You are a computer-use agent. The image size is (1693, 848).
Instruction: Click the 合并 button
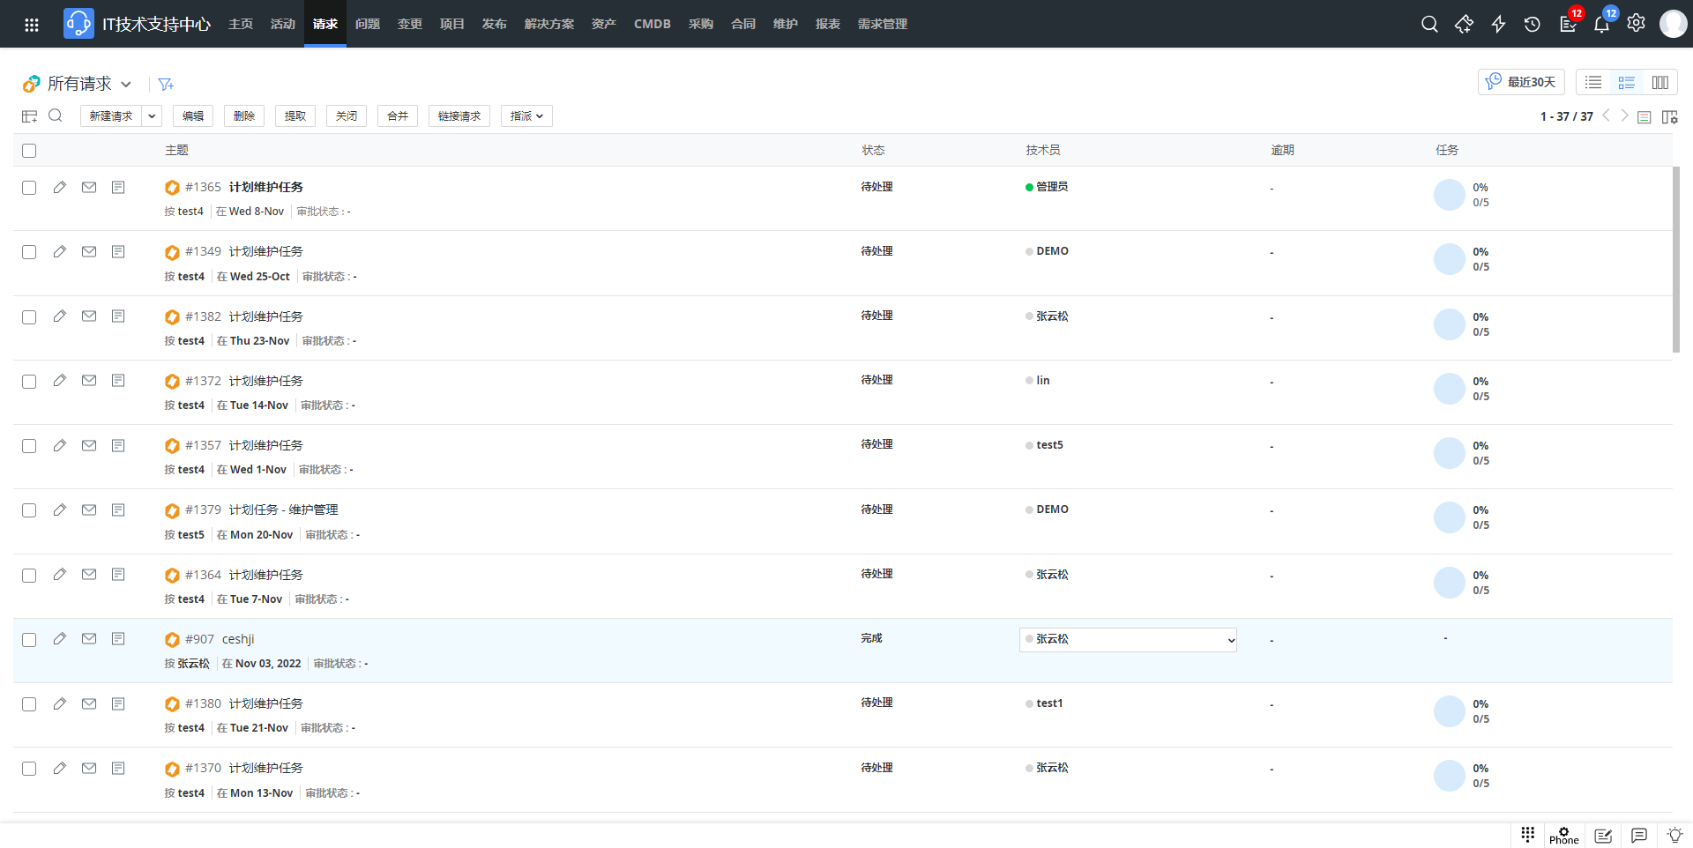(x=398, y=115)
